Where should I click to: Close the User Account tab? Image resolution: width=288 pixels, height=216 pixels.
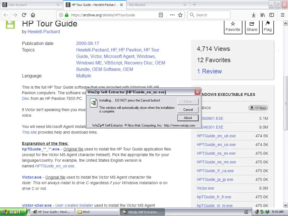[x=58, y=5]
